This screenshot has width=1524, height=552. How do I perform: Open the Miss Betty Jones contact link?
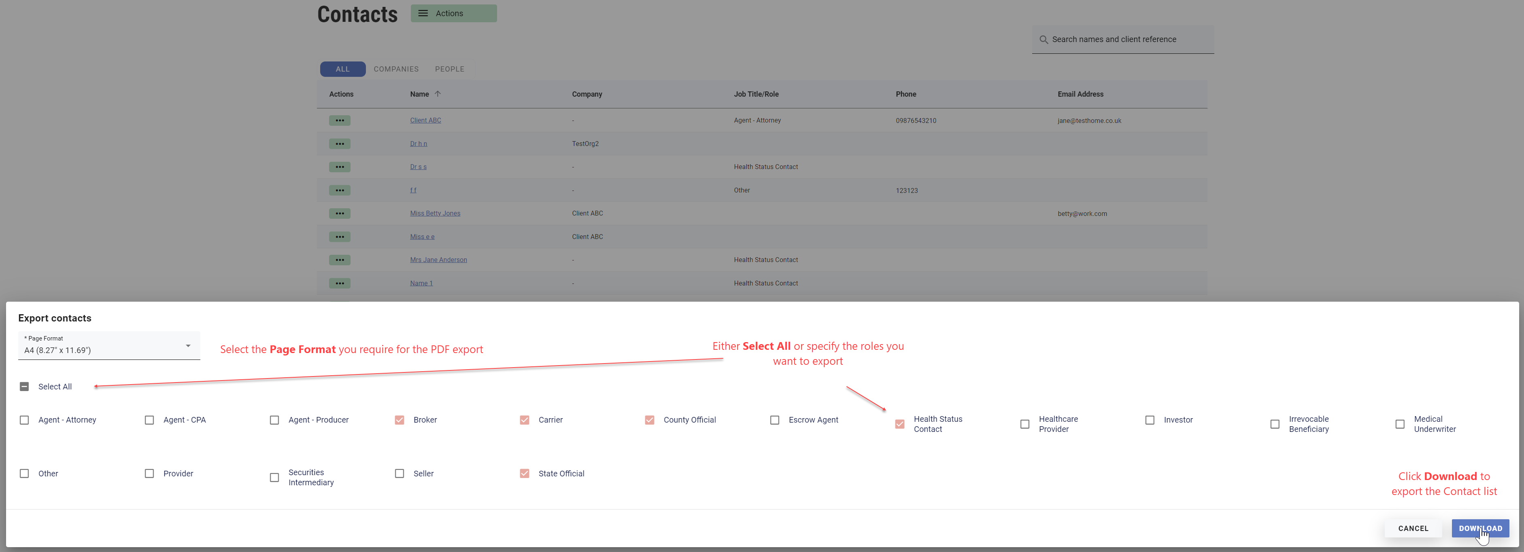[435, 214]
